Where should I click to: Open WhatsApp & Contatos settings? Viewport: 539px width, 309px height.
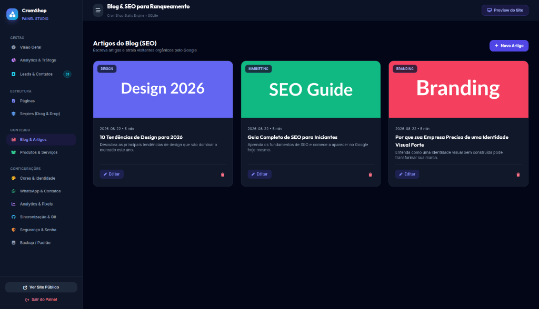click(x=41, y=191)
